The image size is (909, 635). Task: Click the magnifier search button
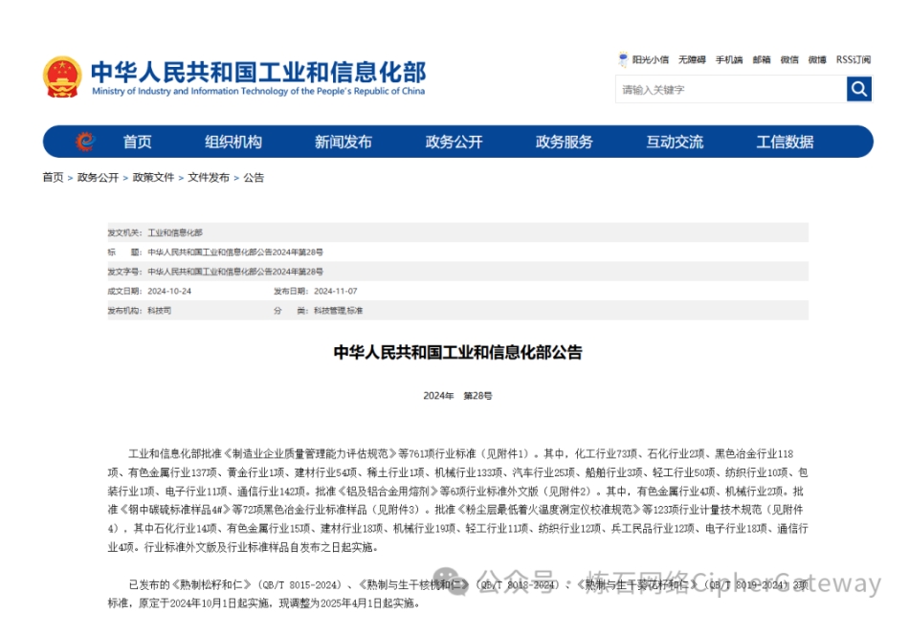coord(858,89)
